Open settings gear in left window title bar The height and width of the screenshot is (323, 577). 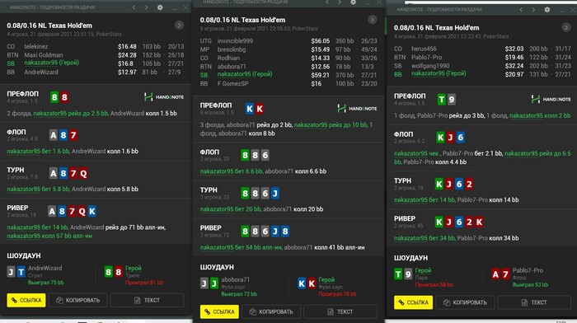(x=160, y=7)
